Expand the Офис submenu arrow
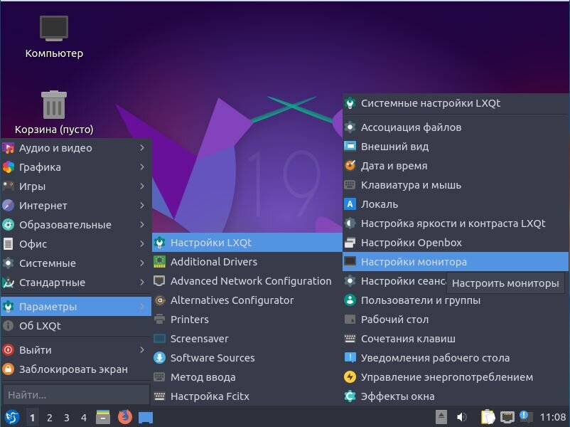 142,244
